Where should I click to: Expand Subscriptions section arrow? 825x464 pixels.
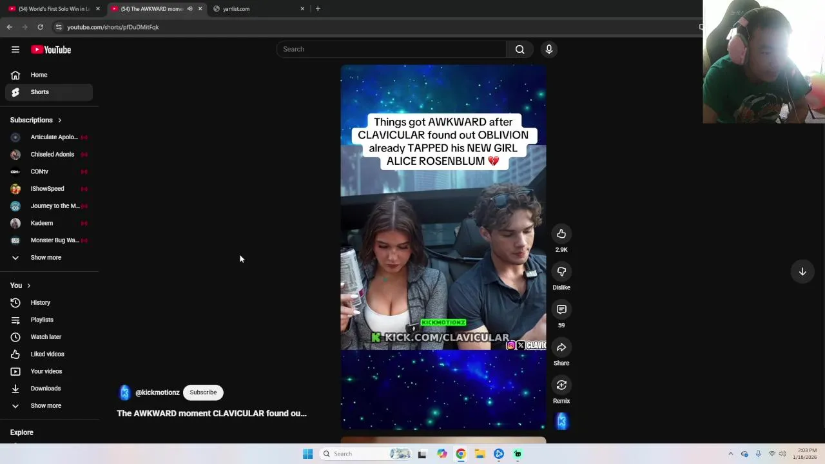click(60, 120)
